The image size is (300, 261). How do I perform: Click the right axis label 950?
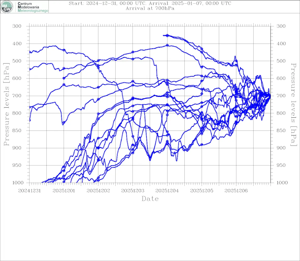[281, 165]
